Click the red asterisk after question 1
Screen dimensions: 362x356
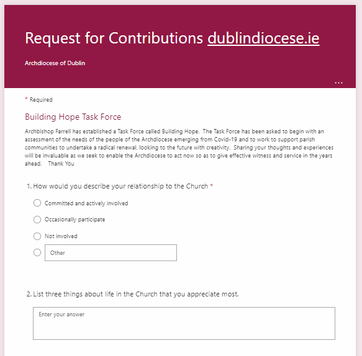click(x=212, y=185)
